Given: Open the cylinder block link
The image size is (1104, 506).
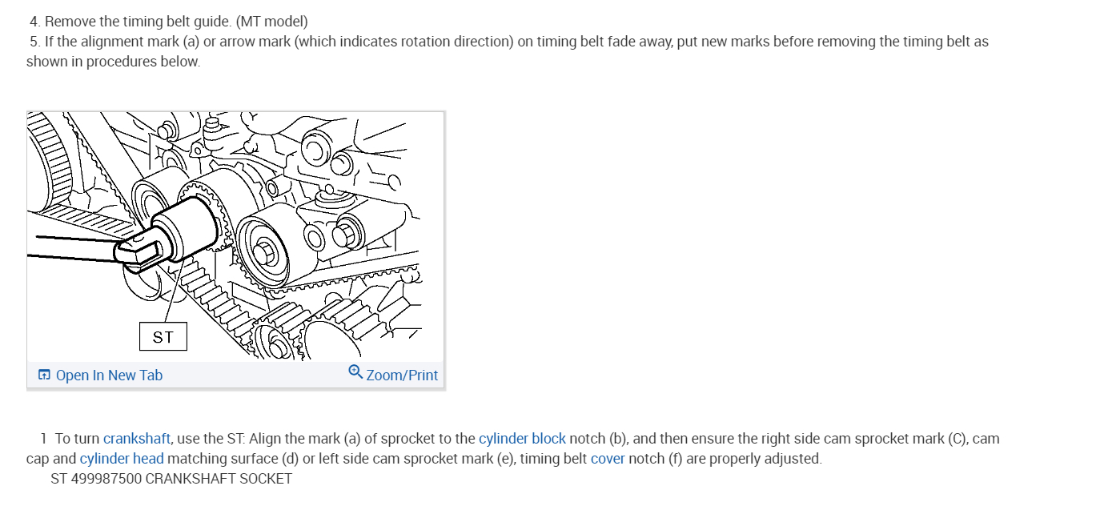Looking at the screenshot, I should pyautogui.click(x=522, y=439).
